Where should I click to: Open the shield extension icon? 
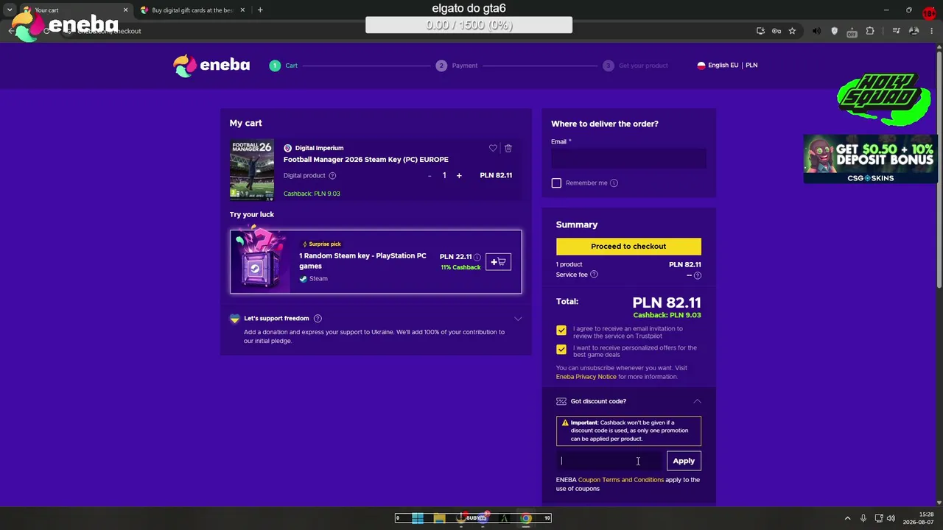(x=834, y=31)
